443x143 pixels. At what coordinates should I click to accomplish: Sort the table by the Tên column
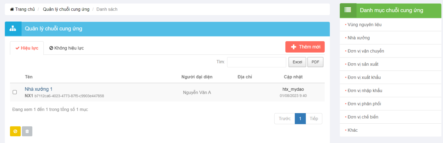click(x=29, y=77)
